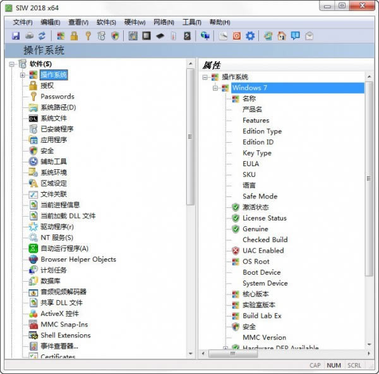Click the envelope mail toolbar icon
379x374 pixels.
[309, 36]
